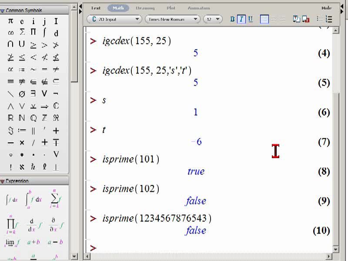Open the 2D Input style dropdown
Viewport: 348px width, 261px height.
tap(114, 19)
